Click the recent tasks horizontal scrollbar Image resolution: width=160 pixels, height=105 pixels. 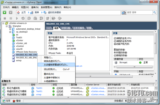click(68, 98)
